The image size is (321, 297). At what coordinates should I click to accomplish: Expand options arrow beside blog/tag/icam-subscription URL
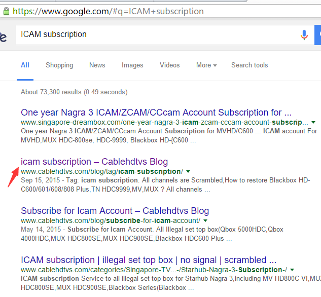click(188, 171)
